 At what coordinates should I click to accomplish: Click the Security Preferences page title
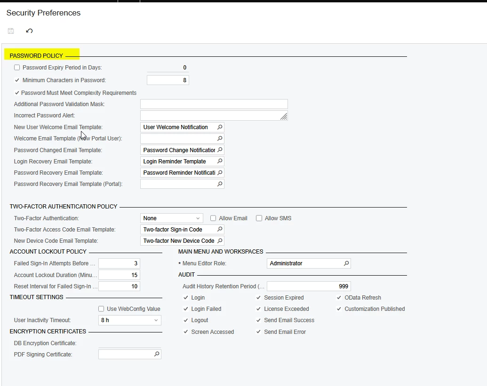pos(43,13)
